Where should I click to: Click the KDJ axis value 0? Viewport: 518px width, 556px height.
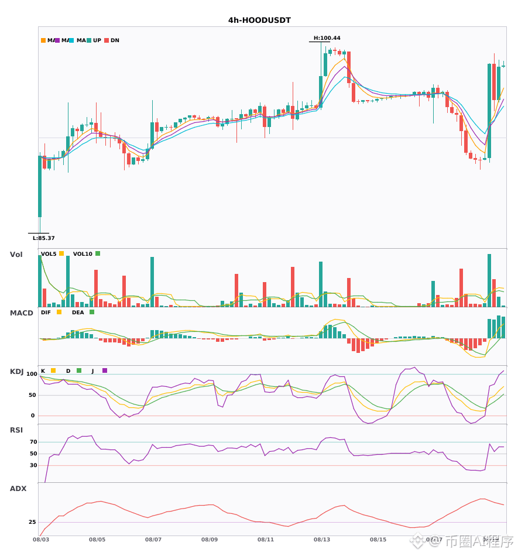(33, 416)
